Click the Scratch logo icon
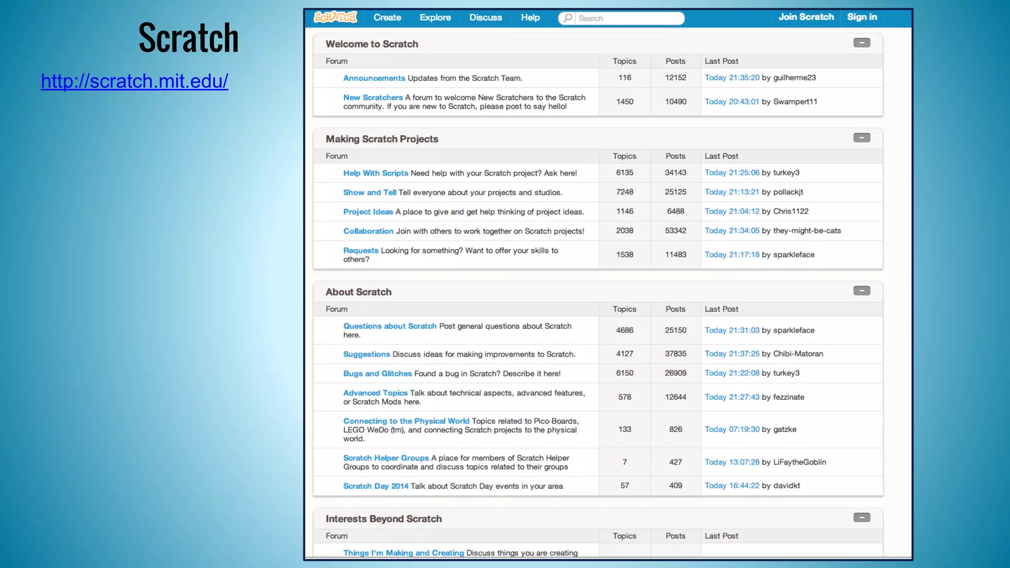 [x=336, y=17]
